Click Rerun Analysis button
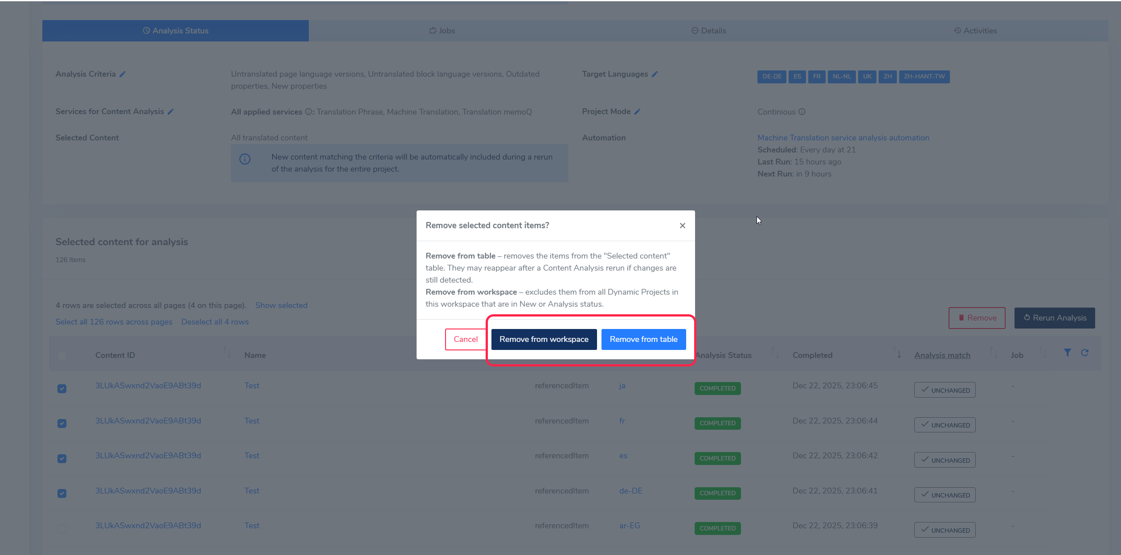Screen dimensions: 1121x555 (1055, 318)
